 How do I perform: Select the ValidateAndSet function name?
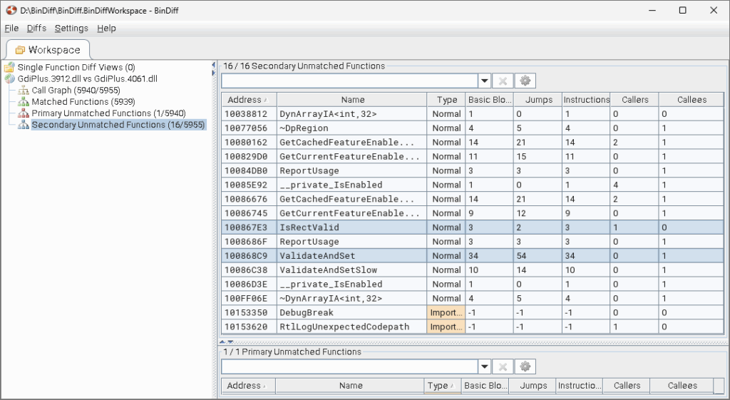(317, 256)
